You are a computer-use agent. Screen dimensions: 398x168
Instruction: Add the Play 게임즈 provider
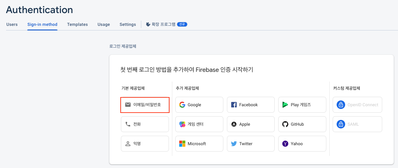pos(302,105)
